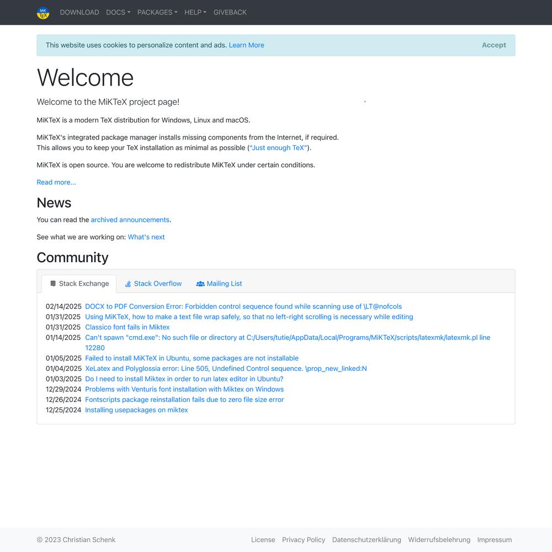Open Installing usepackages on miktex post
552x552 pixels.
click(x=136, y=410)
